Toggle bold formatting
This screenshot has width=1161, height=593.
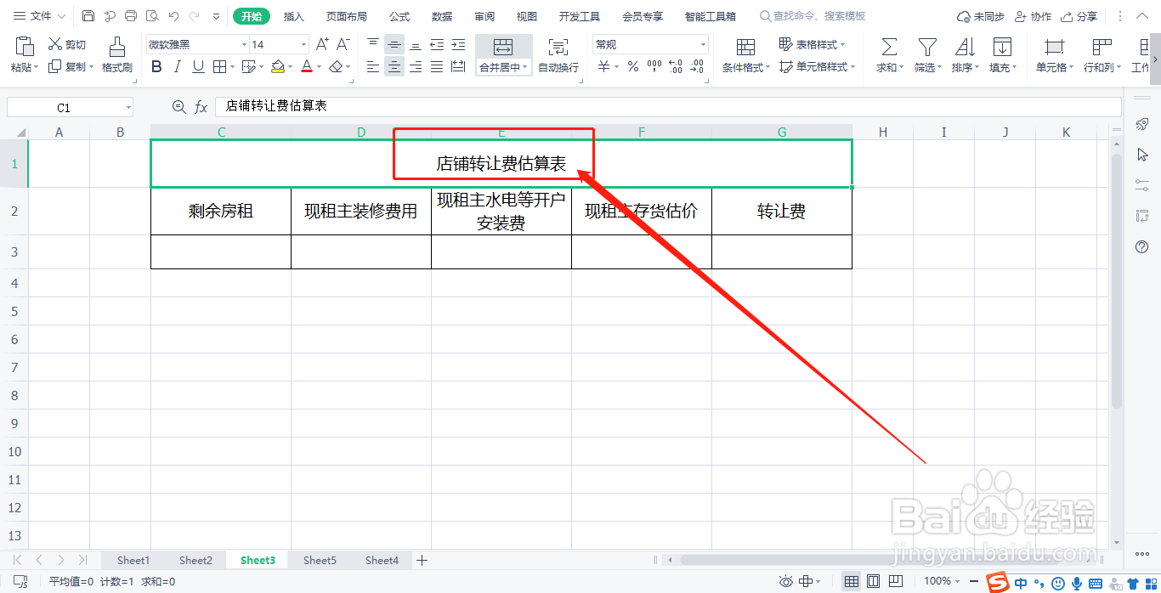[x=156, y=66]
